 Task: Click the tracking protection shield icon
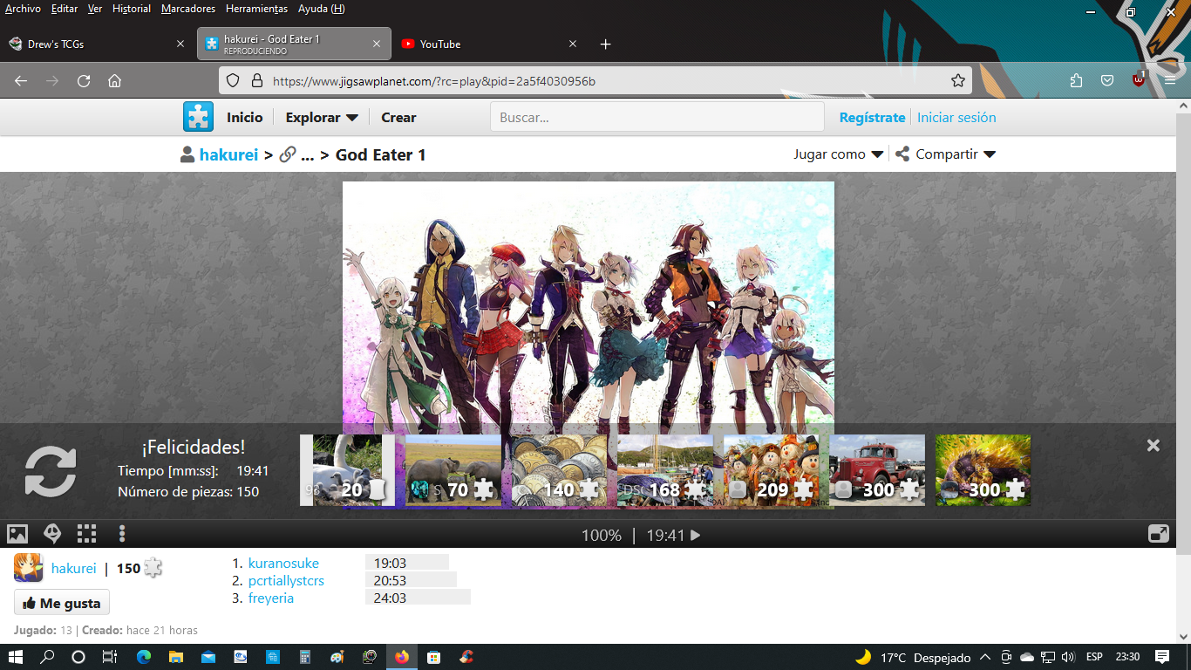tap(233, 81)
